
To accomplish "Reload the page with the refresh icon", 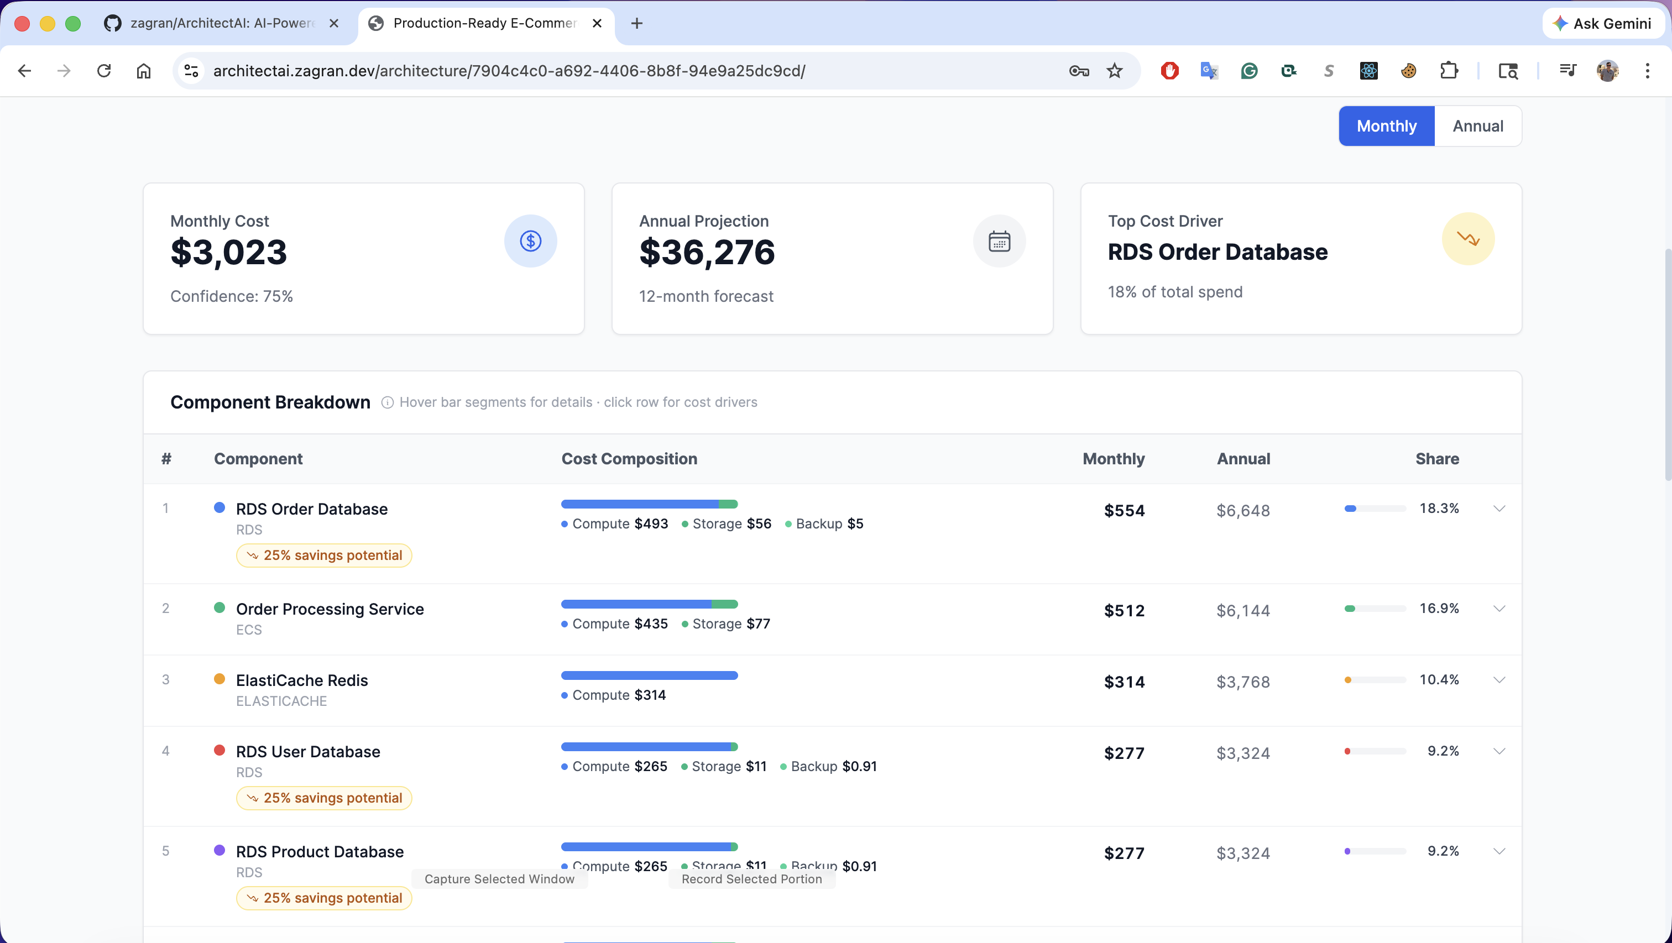I will [104, 71].
